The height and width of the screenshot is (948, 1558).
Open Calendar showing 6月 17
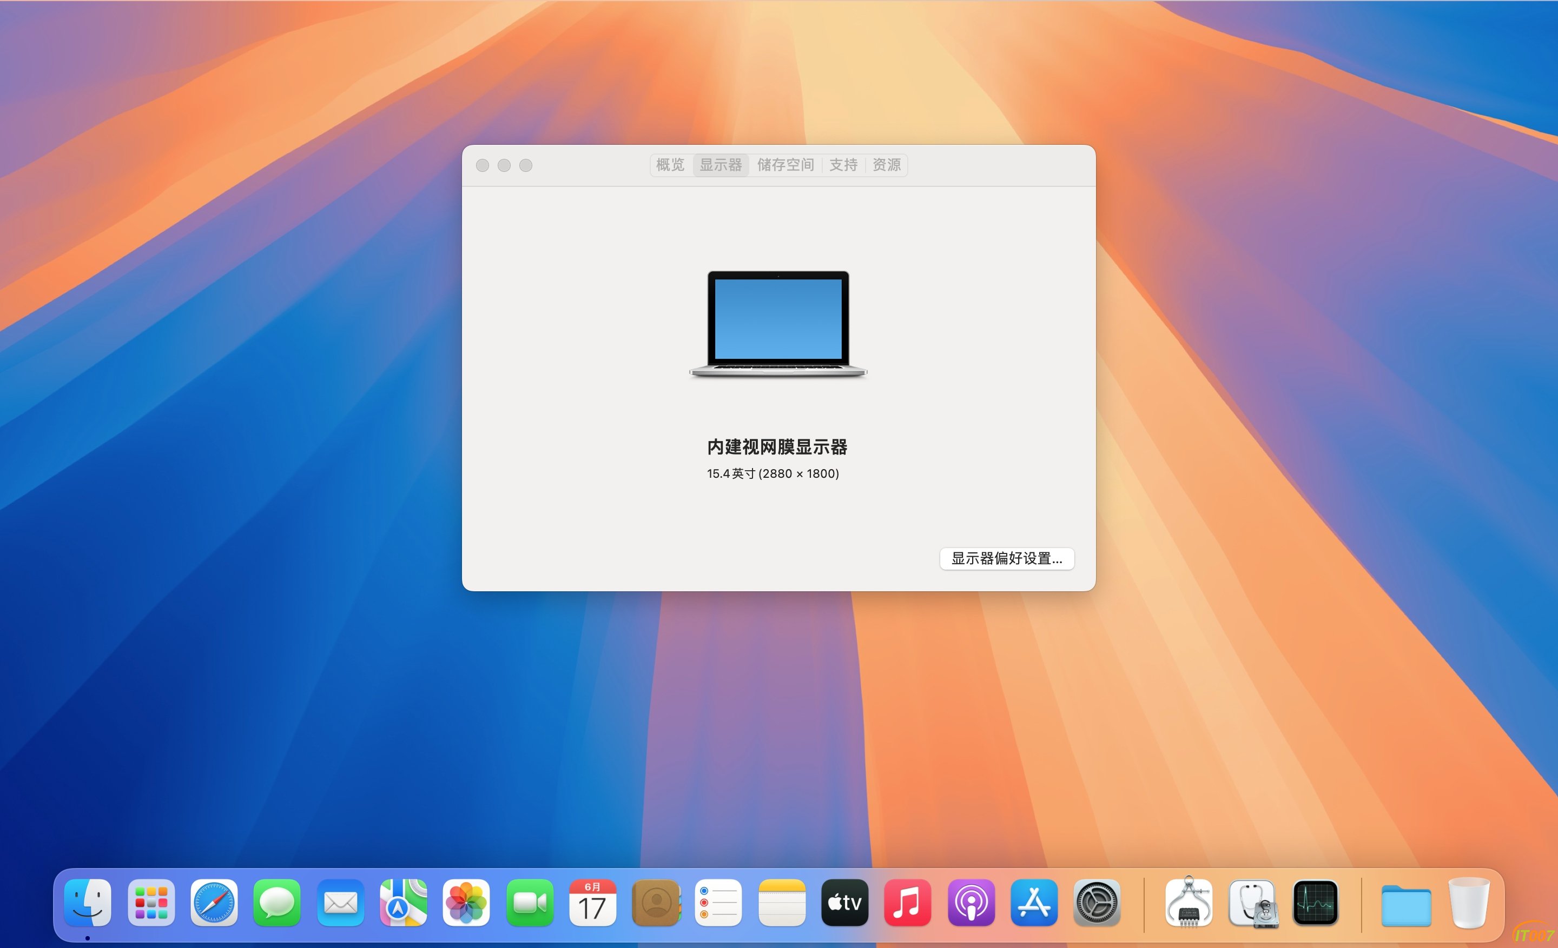point(592,903)
